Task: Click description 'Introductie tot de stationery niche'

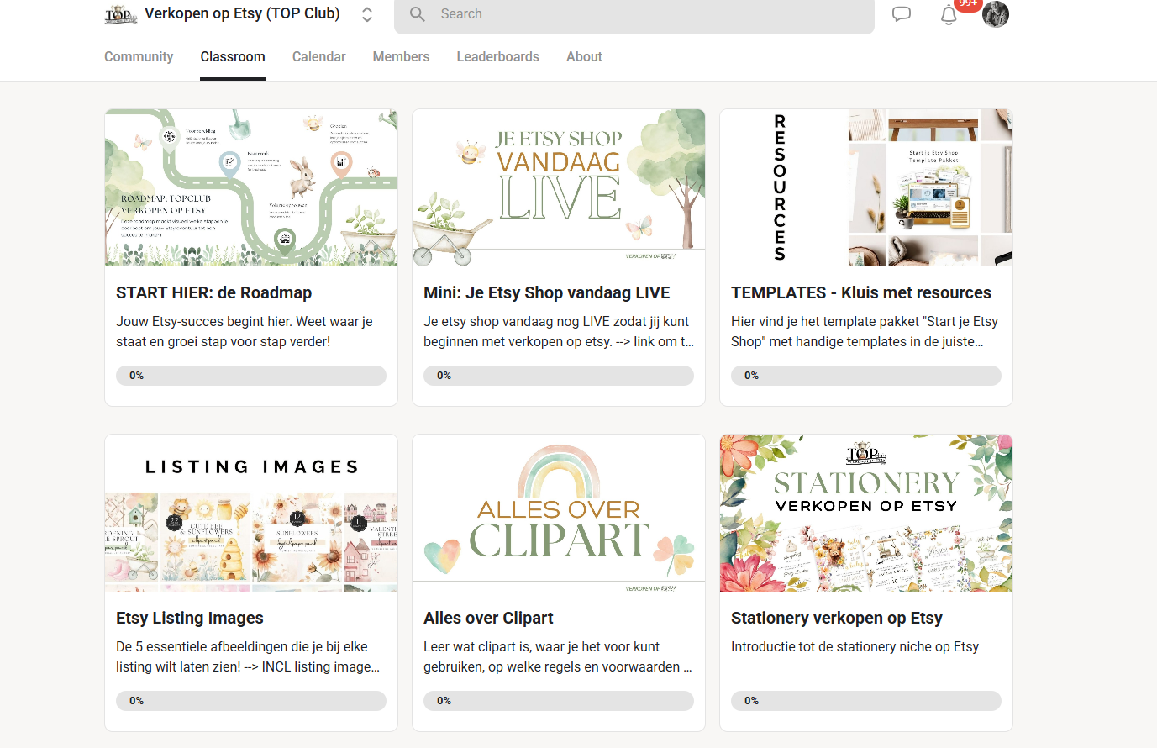Action: point(855,646)
